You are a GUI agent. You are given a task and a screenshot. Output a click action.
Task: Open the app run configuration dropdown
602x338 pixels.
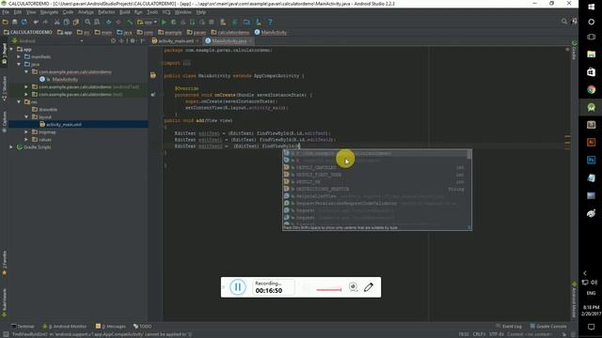[x=148, y=23]
